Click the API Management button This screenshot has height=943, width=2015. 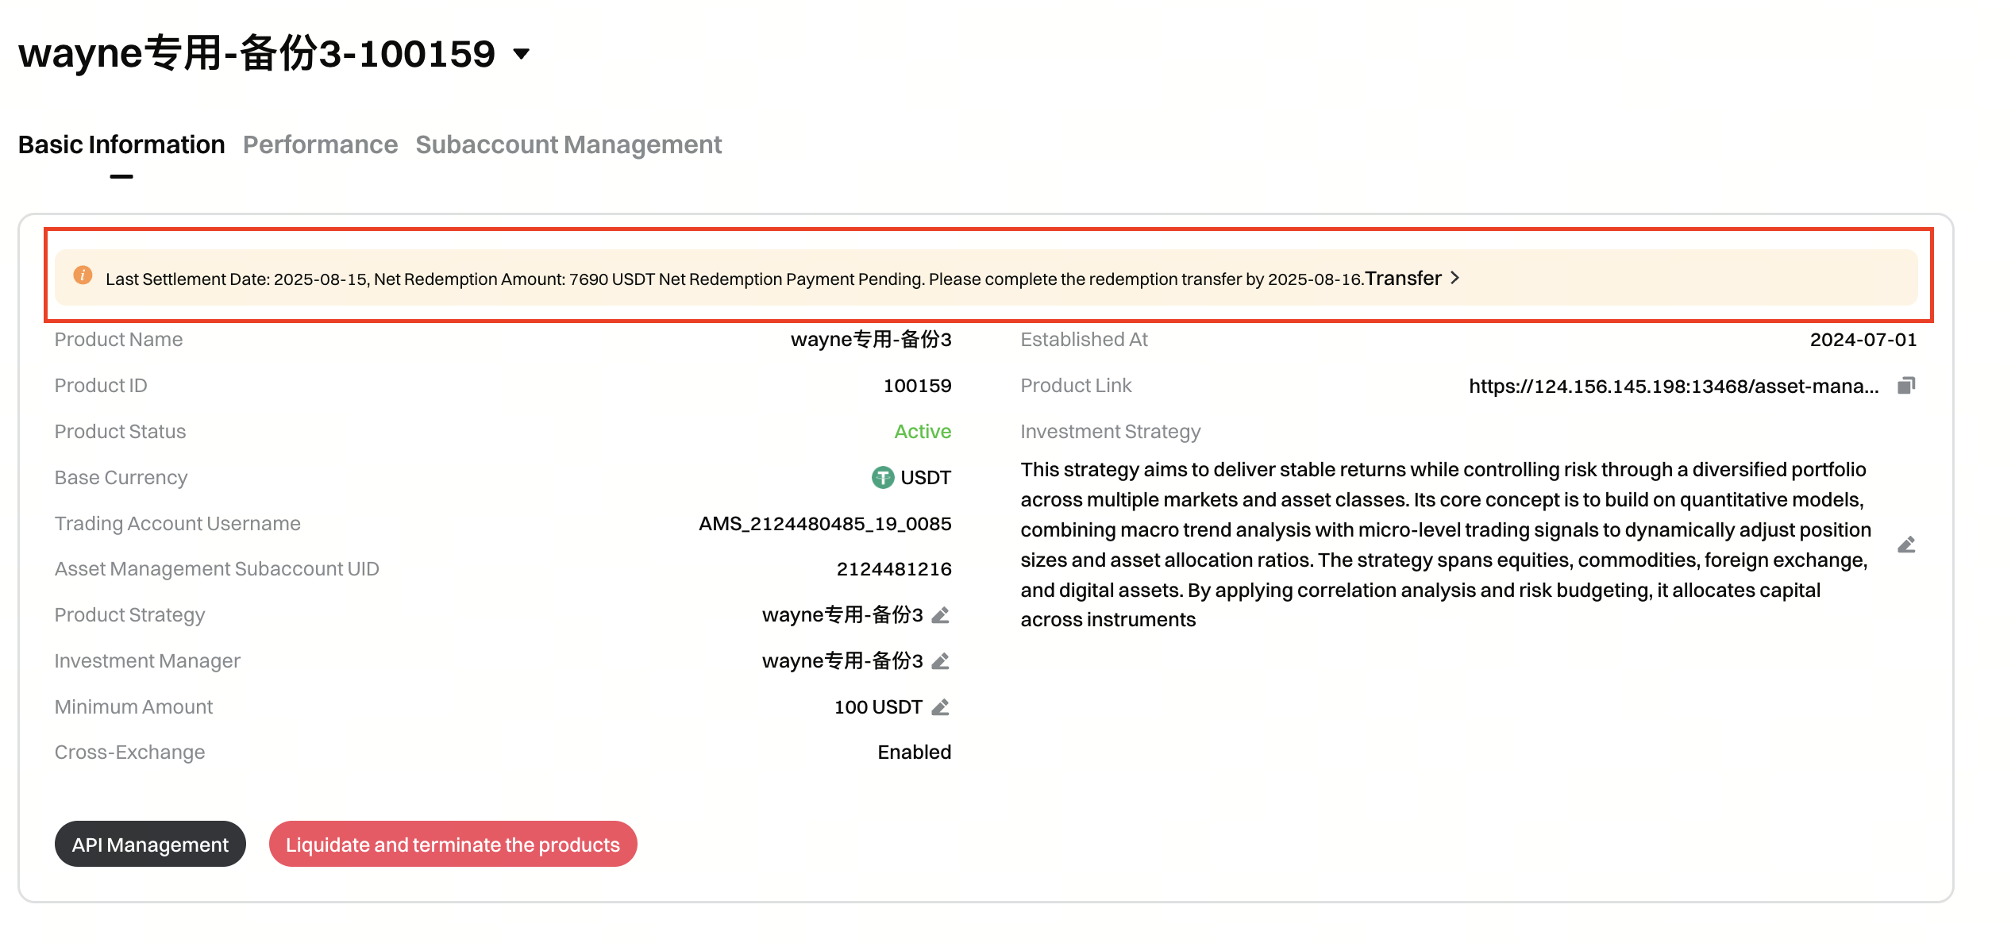[x=149, y=844]
